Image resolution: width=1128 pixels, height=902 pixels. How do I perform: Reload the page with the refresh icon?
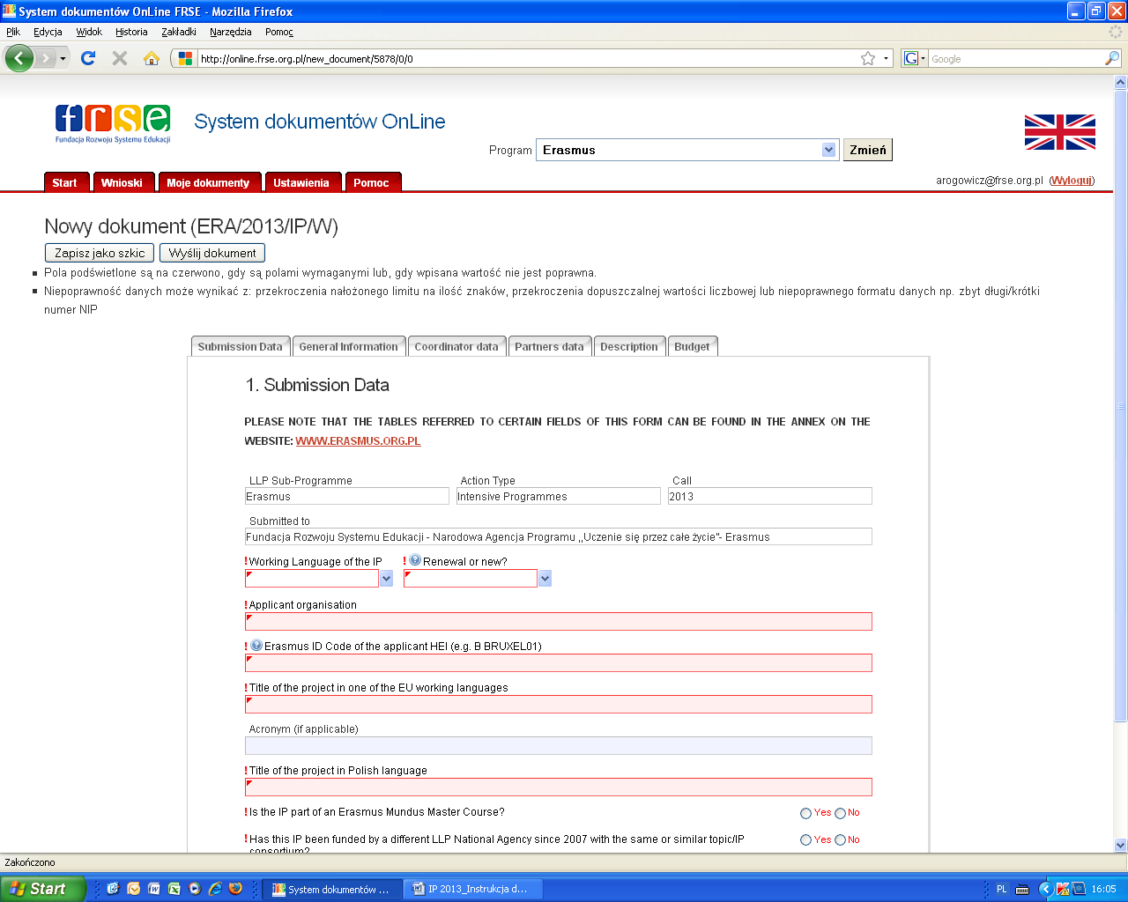(x=88, y=58)
